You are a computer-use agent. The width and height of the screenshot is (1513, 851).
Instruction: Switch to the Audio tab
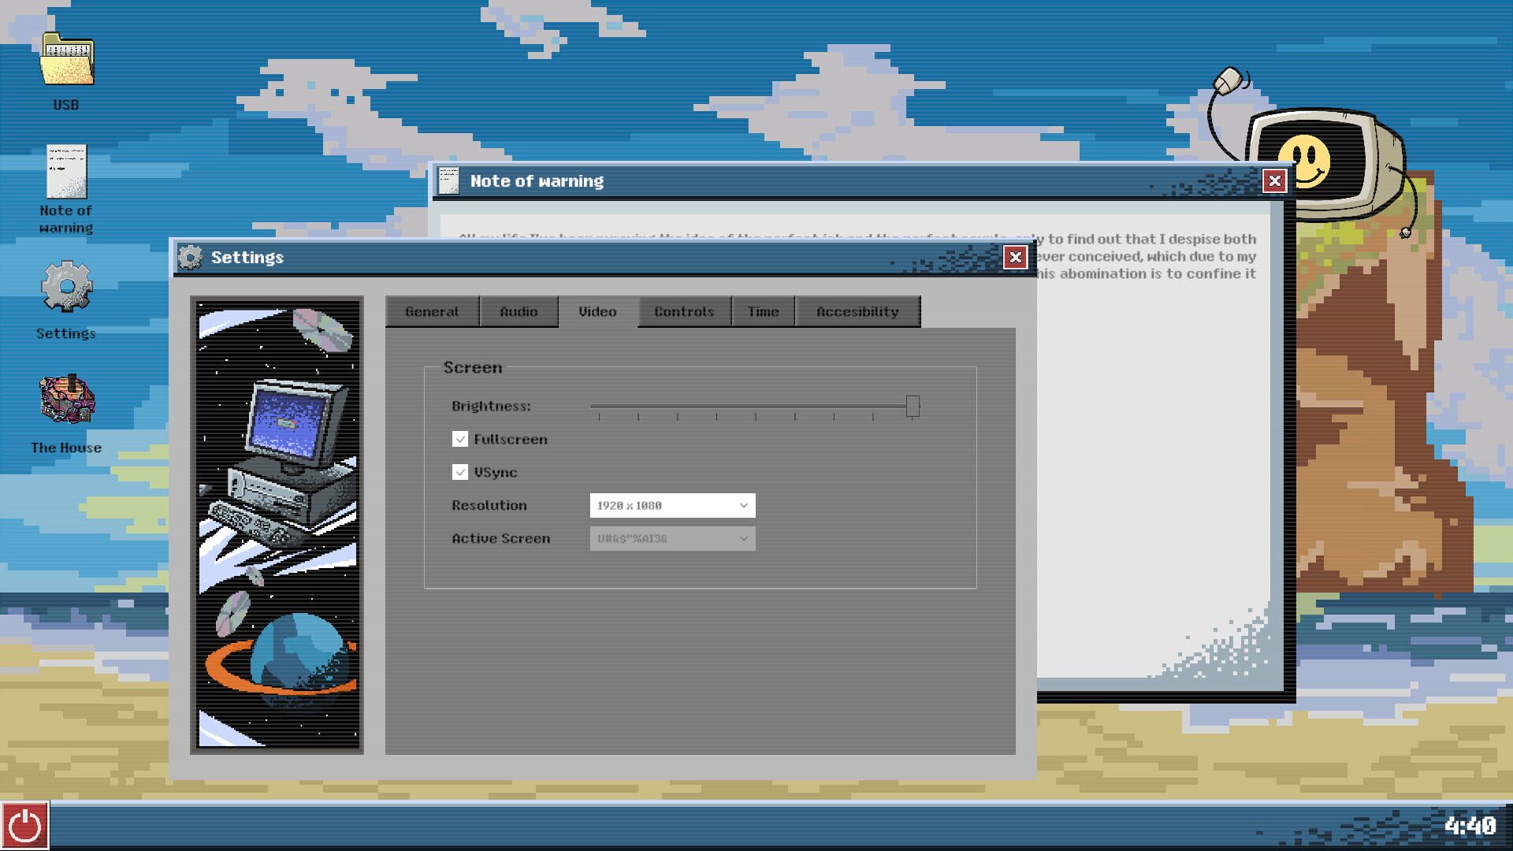pos(519,311)
